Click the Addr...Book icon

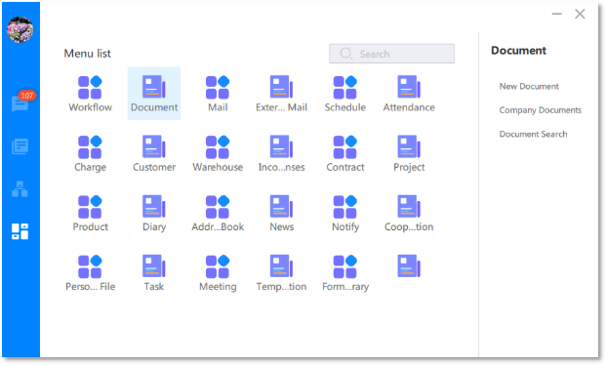(218, 207)
